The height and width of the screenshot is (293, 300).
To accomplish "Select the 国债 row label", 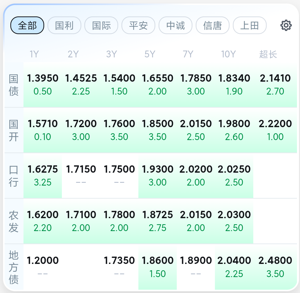I will coord(14,85).
